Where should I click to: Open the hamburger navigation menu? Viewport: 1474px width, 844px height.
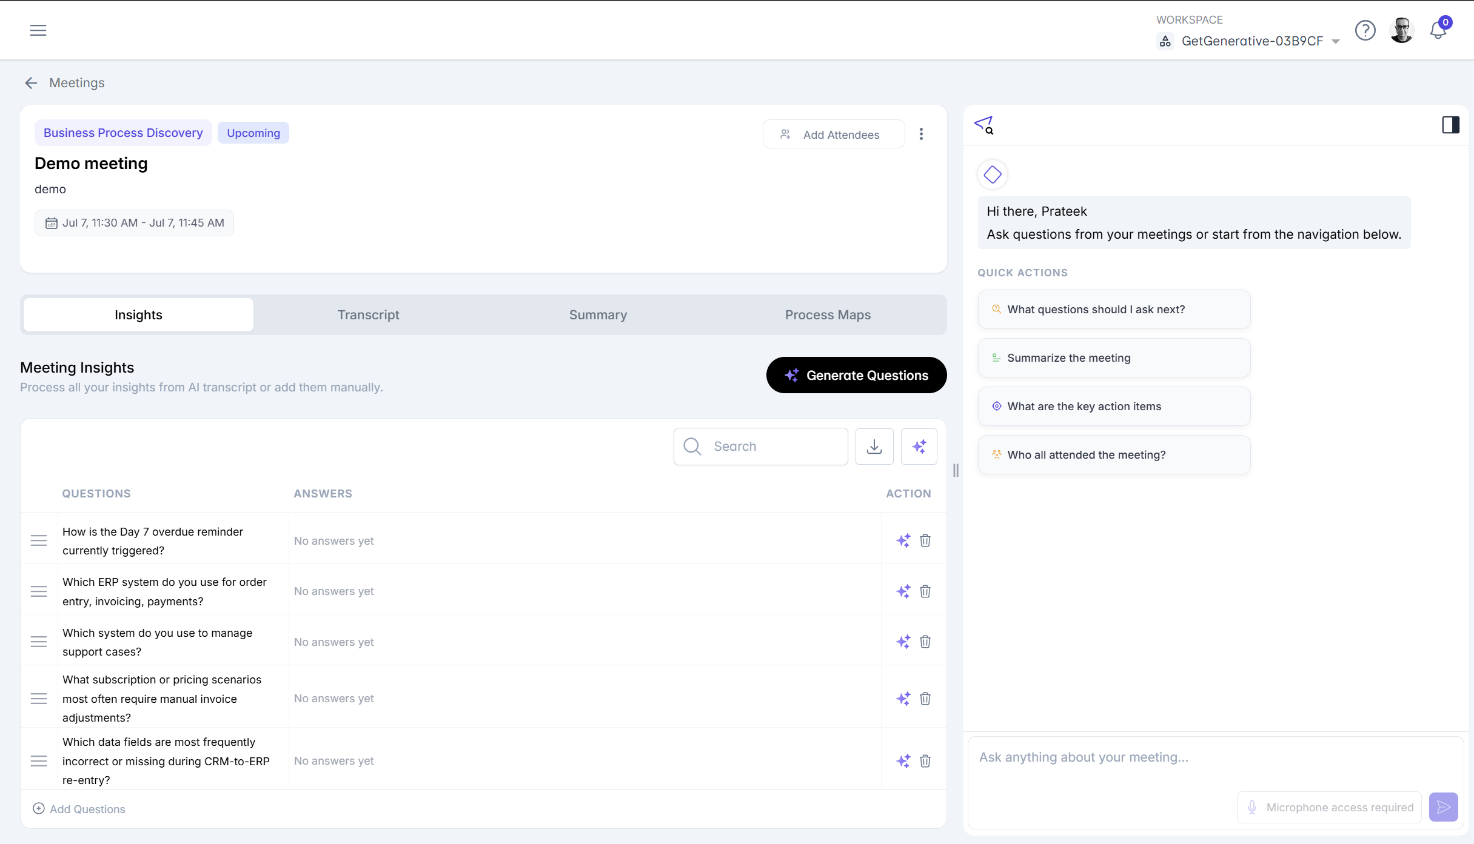(x=38, y=30)
